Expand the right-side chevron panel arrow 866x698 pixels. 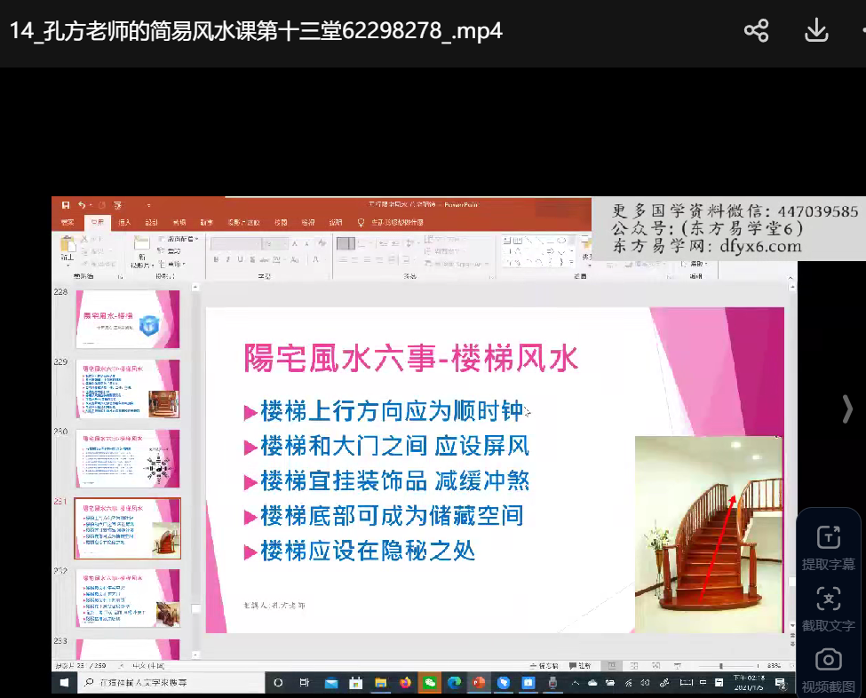click(x=847, y=408)
